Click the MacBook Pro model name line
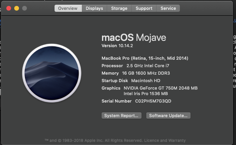 [x=145, y=58]
